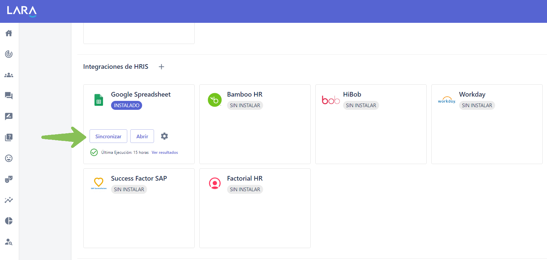Screen dimensions: 547x260
Task: Click the Success Factor SAP heart logo
Action: coord(99,183)
